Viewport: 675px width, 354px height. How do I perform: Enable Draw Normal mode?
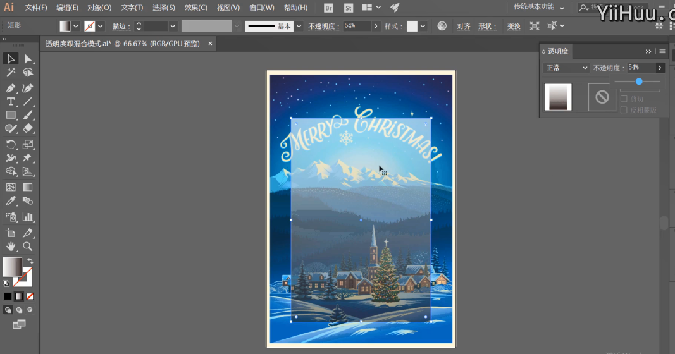[x=8, y=310]
